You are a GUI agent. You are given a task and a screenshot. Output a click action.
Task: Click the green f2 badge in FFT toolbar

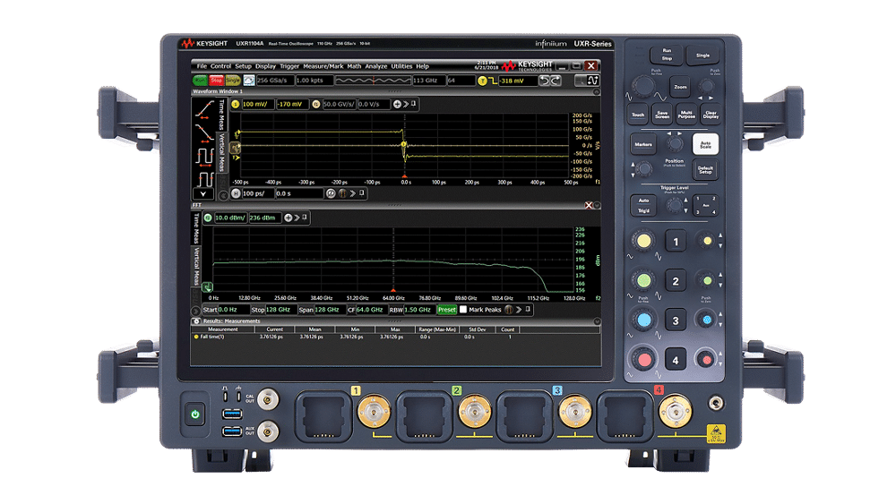pyautogui.click(x=208, y=218)
